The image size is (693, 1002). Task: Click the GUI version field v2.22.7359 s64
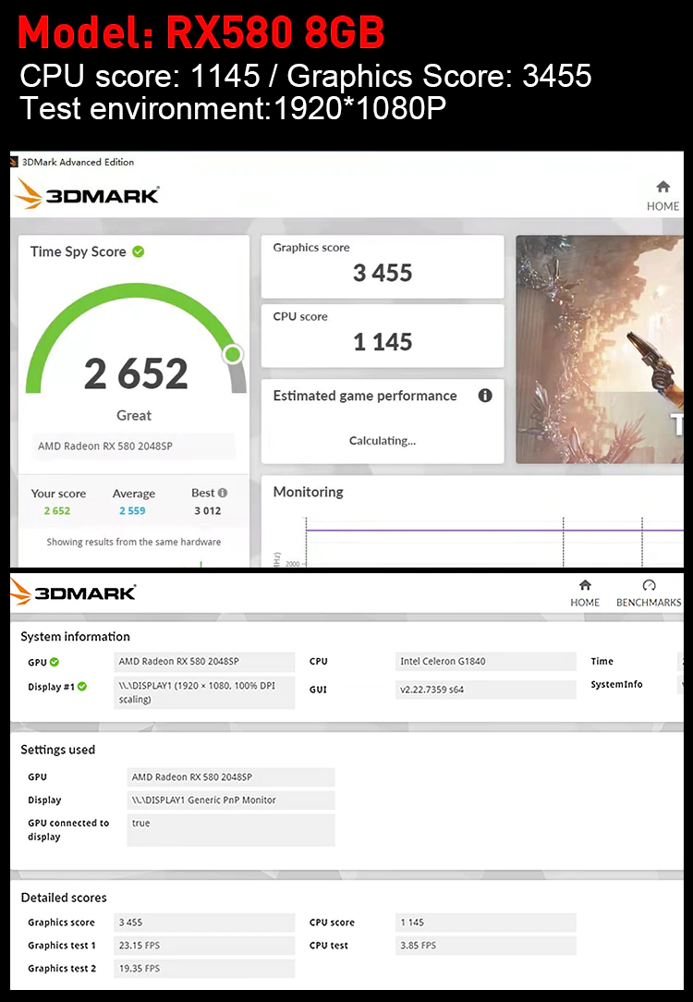tap(485, 690)
